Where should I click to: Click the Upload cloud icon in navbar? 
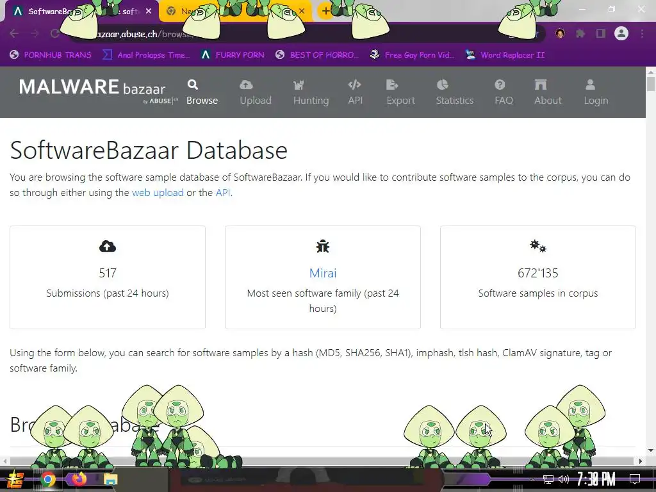[x=246, y=85]
